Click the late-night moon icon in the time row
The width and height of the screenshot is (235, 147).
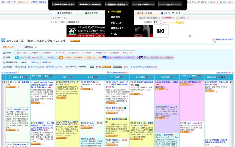pos(141,57)
